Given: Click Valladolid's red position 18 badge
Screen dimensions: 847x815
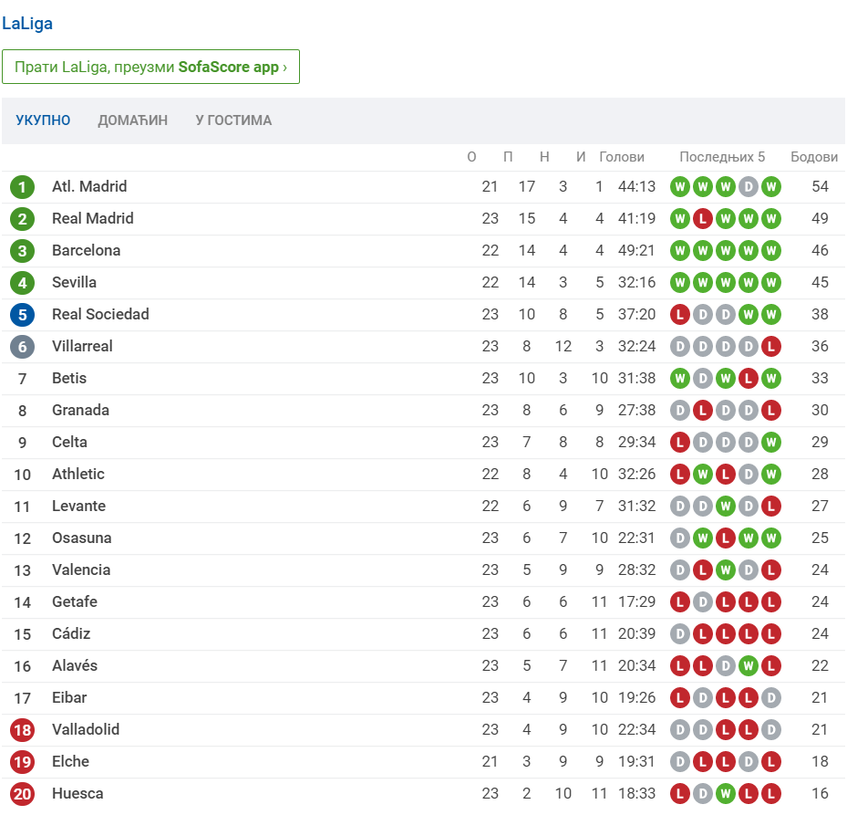Looking at the screenshot, I should click(x=22, y=730).
